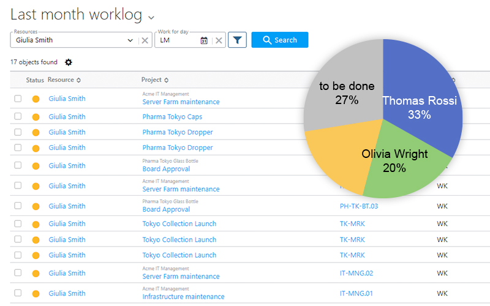
Task: Select the checkbox for Infrastructure maintenance row
Action: (x=18, y=293)
